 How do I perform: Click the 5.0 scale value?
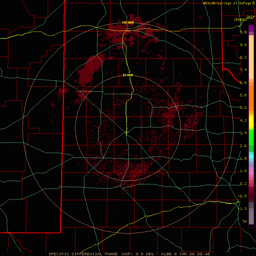(243, 108)
